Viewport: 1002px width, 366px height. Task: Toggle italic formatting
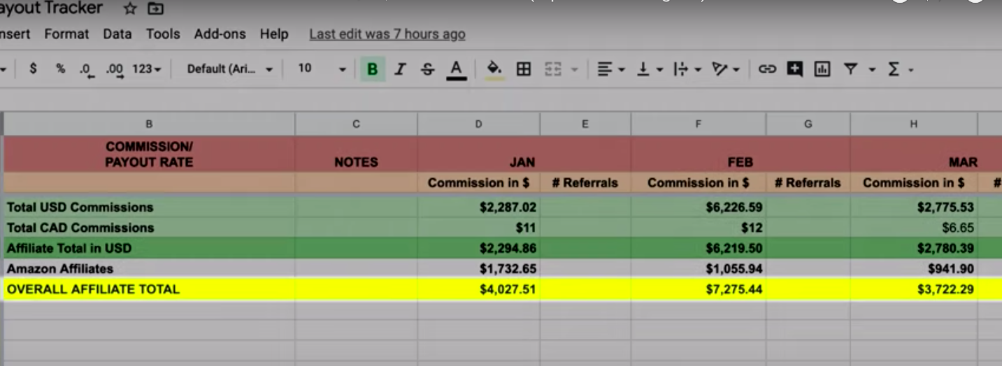point(400,69)
